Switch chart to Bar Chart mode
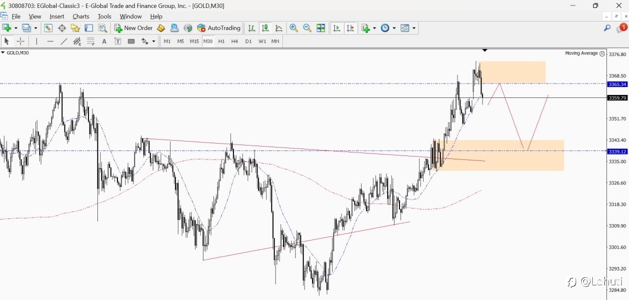Image resolution: width=629 pixels, height=300 pixels. click(252, 28)
